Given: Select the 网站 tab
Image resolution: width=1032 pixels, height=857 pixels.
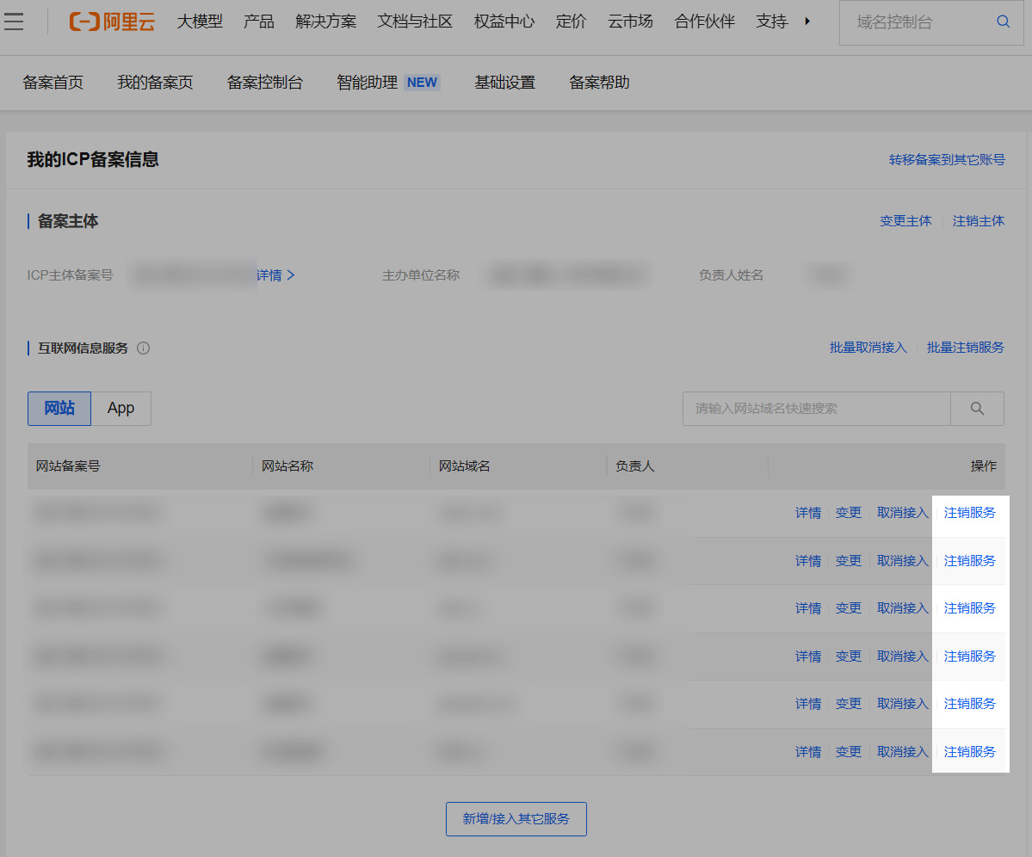Looking at the screenshot, I should click(59, 408).
